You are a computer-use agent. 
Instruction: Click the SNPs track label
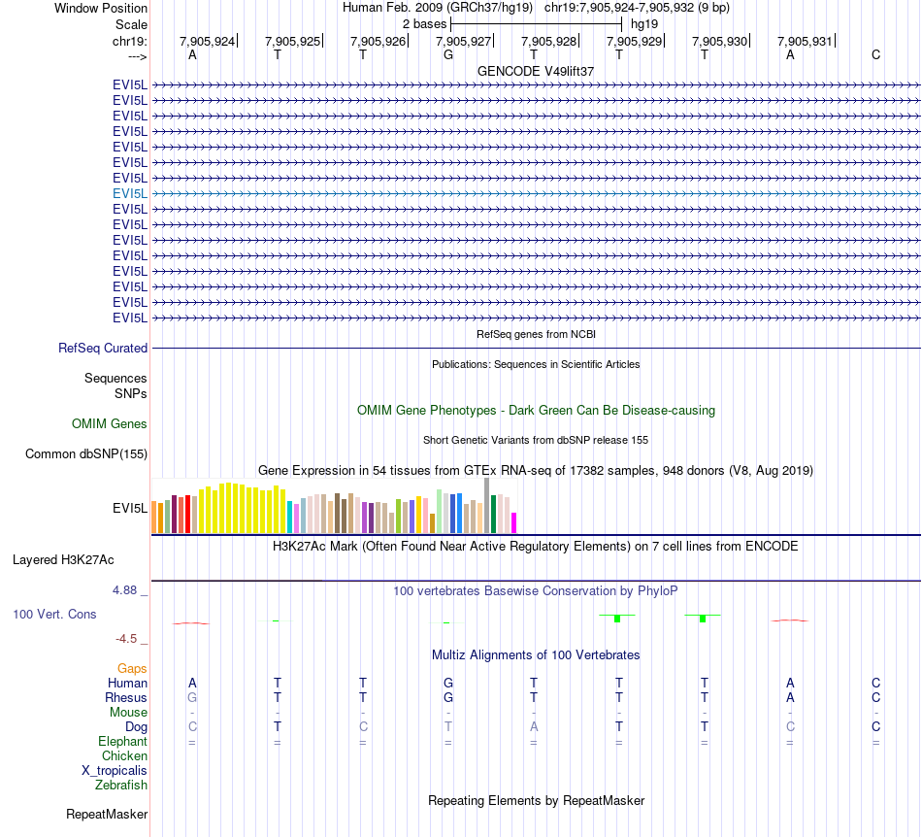[x=131, y=393]
